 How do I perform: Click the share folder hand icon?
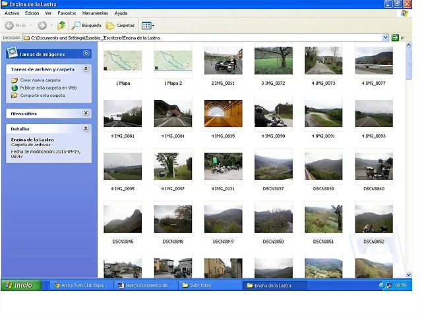pyautogui.click(x=15, y=95)
